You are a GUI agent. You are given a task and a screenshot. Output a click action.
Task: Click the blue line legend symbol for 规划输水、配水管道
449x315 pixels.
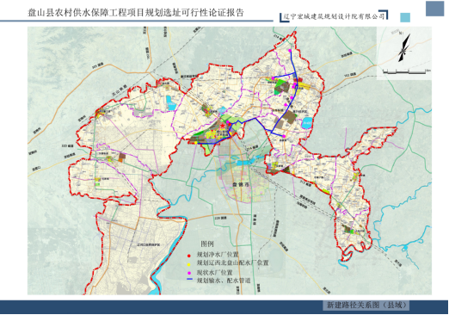point(189,279)
